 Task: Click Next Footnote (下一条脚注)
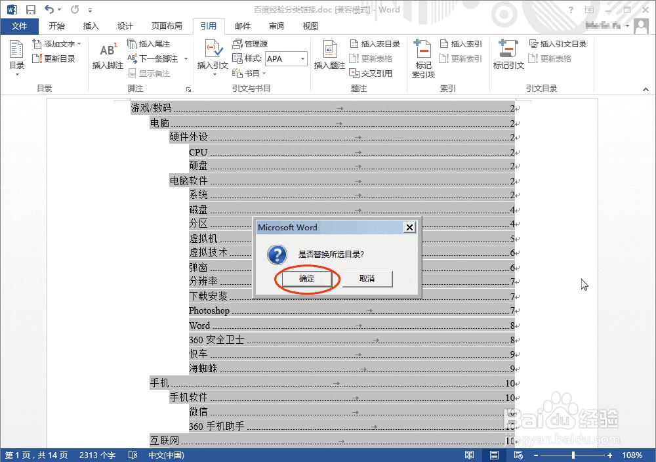click(x=153, y=58)
